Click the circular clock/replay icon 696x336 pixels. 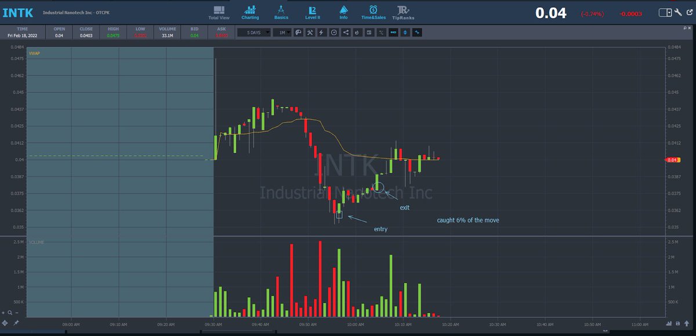(333, 32)
